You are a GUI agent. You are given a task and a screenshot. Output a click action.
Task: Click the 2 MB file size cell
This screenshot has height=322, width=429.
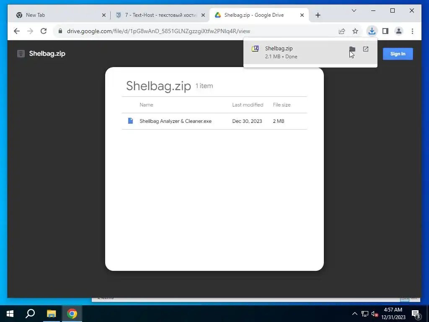pos(279,121)
